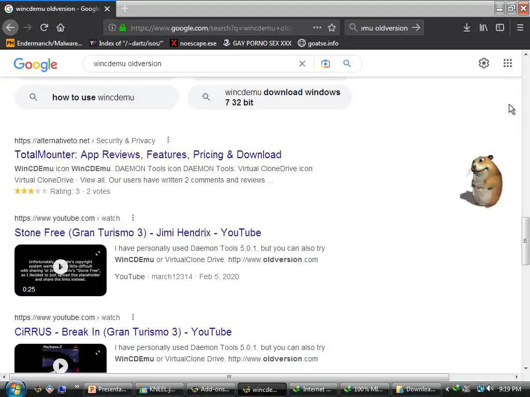Click the scroll down arrow
The image size is (530, 397).
tap(525, 369)
